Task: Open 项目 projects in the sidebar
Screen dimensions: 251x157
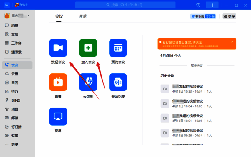Action: (17, 109)
